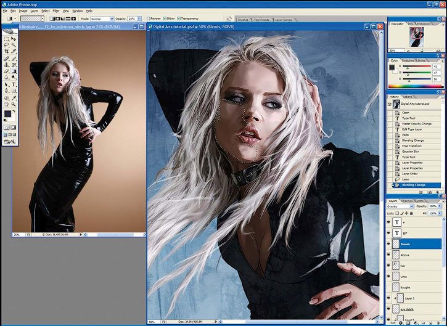
Task: Select the Brush tool
Action: (x=14, y=59)
